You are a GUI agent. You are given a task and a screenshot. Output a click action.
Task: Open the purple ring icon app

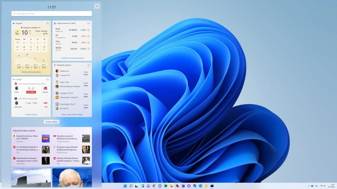point(189,186)
